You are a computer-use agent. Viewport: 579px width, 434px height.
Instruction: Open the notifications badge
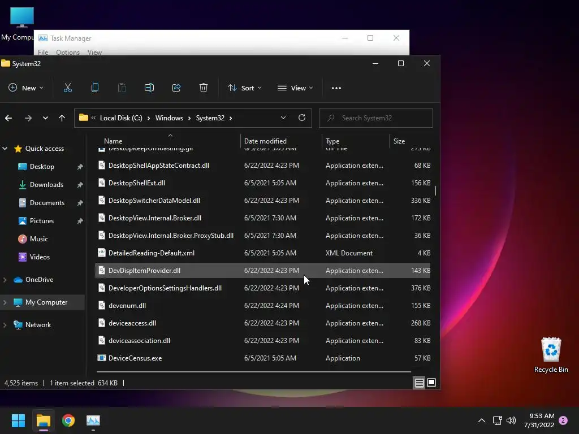[x=563, y=420]
